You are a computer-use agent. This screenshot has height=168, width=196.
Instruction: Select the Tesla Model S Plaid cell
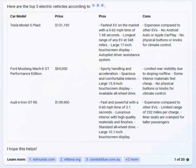(x=25, y=25)
